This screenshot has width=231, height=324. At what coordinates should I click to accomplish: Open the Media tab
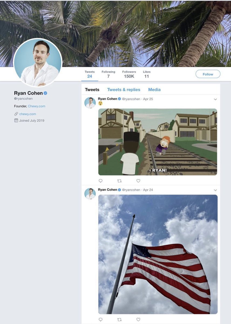pyautogui.click(x=154, y=90)
